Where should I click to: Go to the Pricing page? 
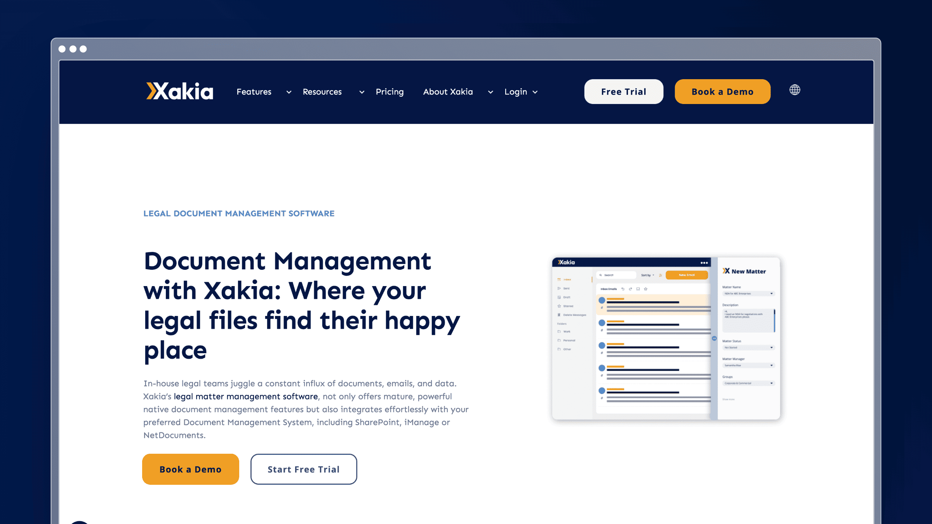click(389, 92)
